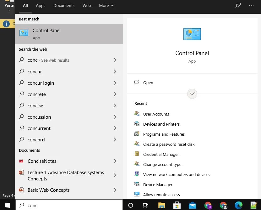Click the Cortana circle icon
This screenshot has height=210, width=261.
tap(131, 205)
